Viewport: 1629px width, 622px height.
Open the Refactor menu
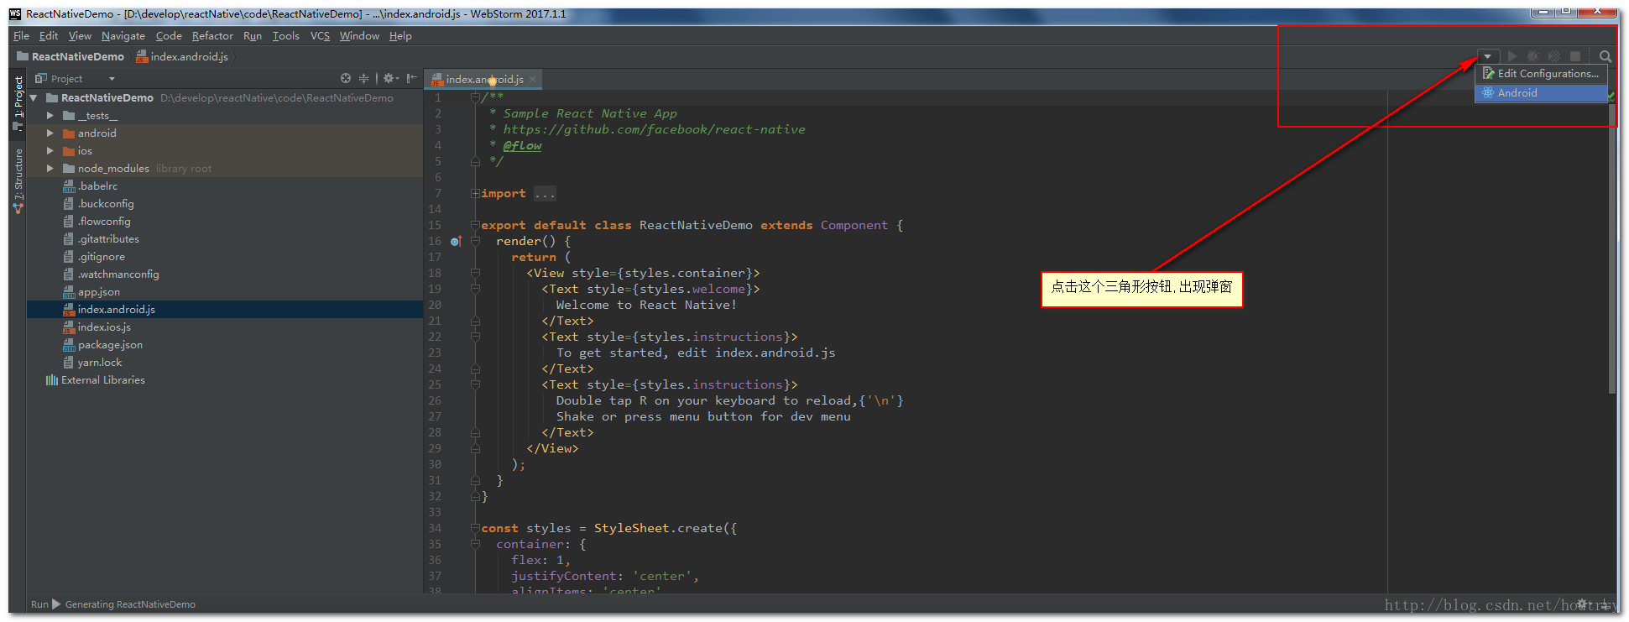pos(212,36)
